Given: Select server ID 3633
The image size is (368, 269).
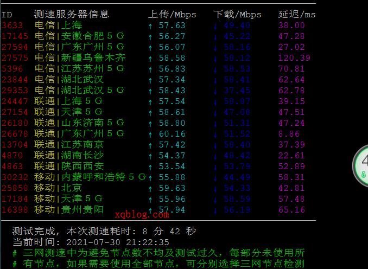Looking at the screenshot, I should (12, 25).
